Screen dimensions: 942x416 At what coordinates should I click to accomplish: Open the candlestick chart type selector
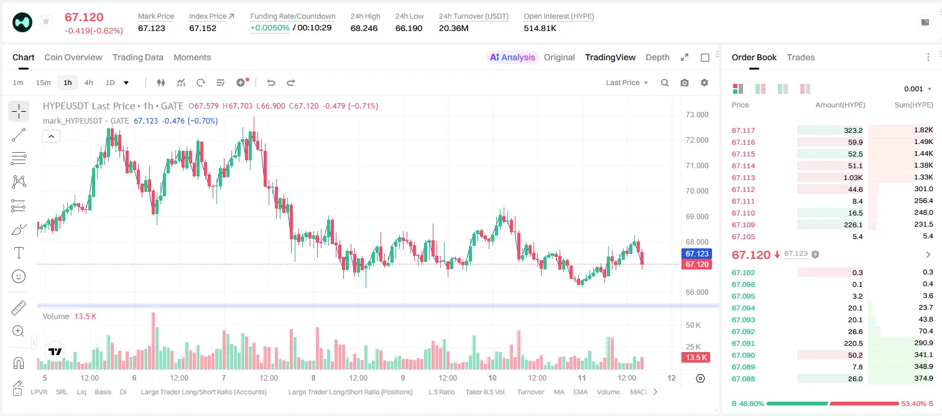161,83
